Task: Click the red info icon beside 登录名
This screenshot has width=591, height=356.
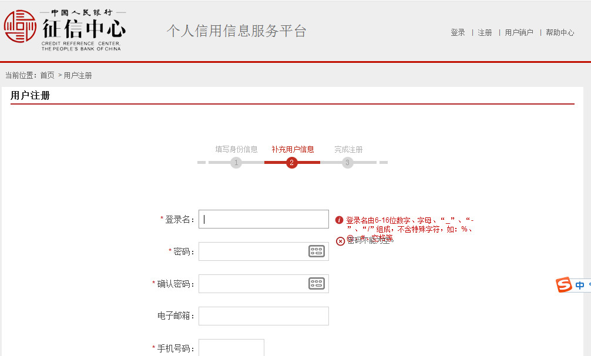Action: coord(339,220)
